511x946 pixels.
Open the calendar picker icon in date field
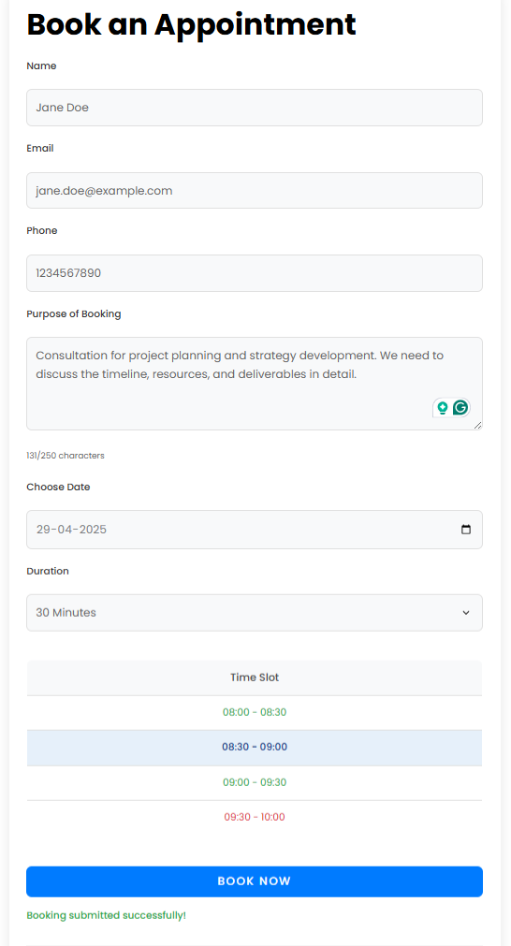pos(466,529)
